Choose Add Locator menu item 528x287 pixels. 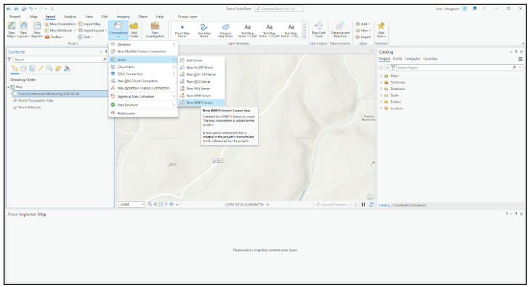point(143,113)
